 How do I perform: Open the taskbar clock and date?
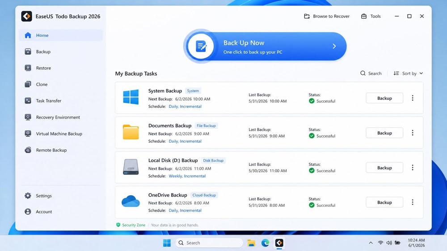pyautogui.click(x=416, y=243)
